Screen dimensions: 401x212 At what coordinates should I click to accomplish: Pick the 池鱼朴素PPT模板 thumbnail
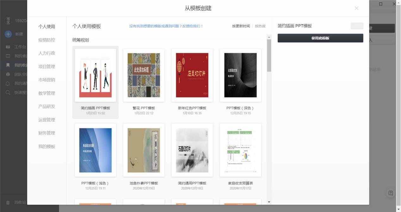tap(144, 150)
